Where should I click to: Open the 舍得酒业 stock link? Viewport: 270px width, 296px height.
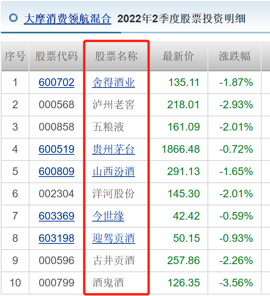pos(114,83)
